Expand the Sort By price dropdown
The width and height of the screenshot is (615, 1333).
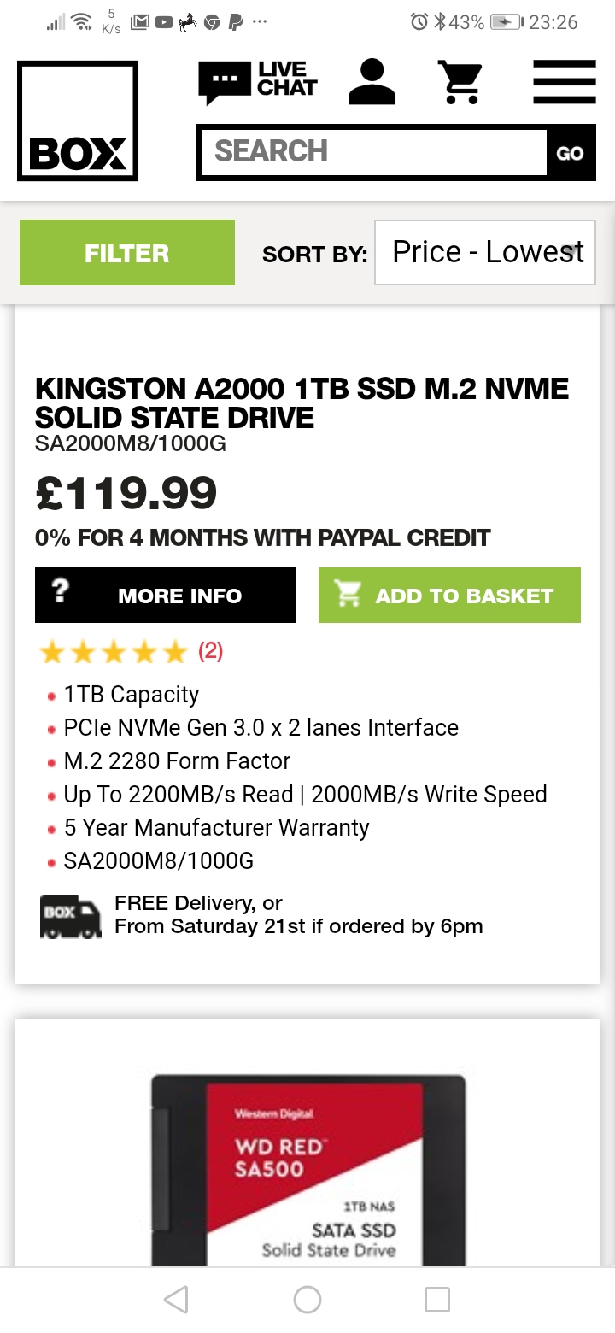tap(485, 253)
